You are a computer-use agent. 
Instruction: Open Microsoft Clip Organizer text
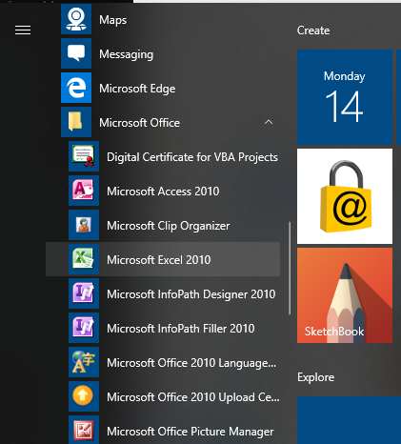point(169,226)
